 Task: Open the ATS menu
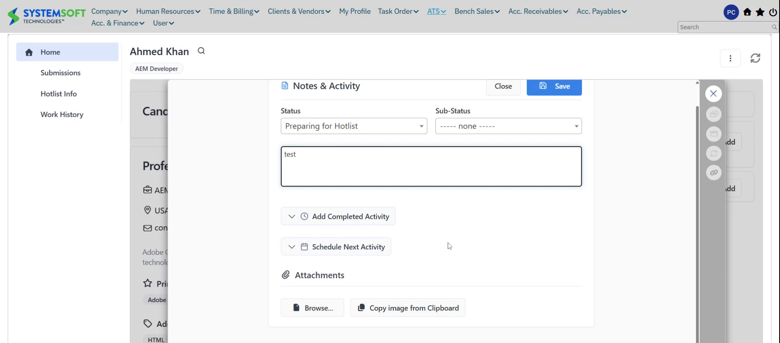point(436,11)
